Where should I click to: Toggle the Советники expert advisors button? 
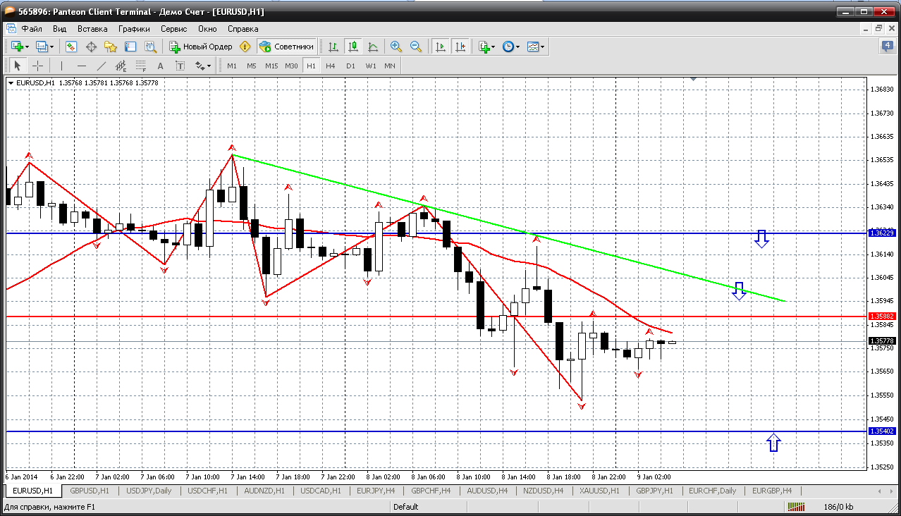286,47
